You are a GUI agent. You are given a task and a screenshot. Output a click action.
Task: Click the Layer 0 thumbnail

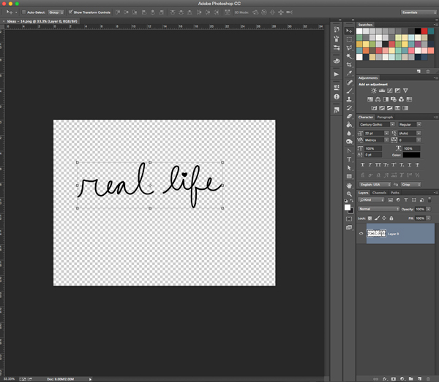tap(376, 234)
